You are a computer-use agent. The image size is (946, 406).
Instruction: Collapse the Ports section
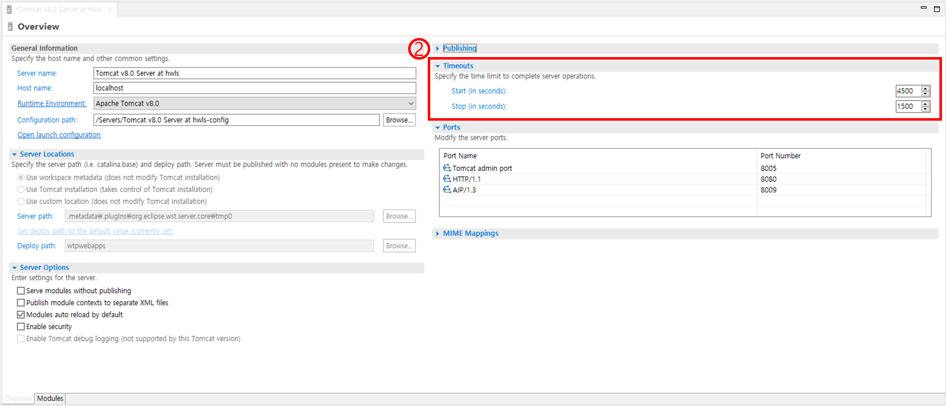coord(437,128)
